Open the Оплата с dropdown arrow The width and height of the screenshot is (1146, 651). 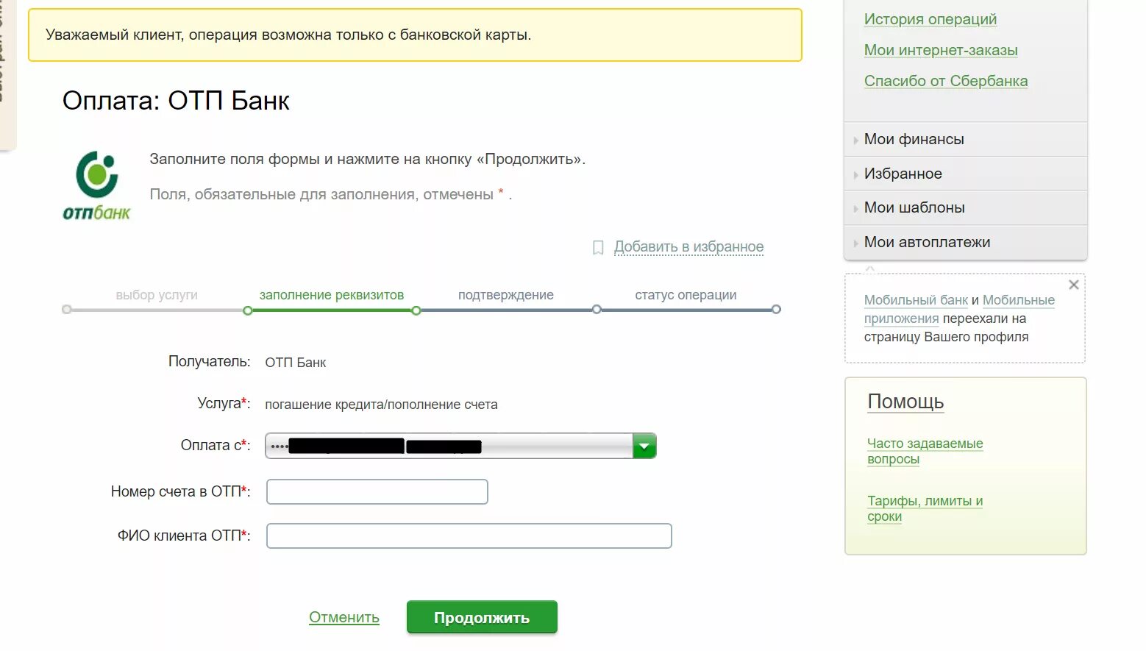pyautogui.click(x=644, y=446)
